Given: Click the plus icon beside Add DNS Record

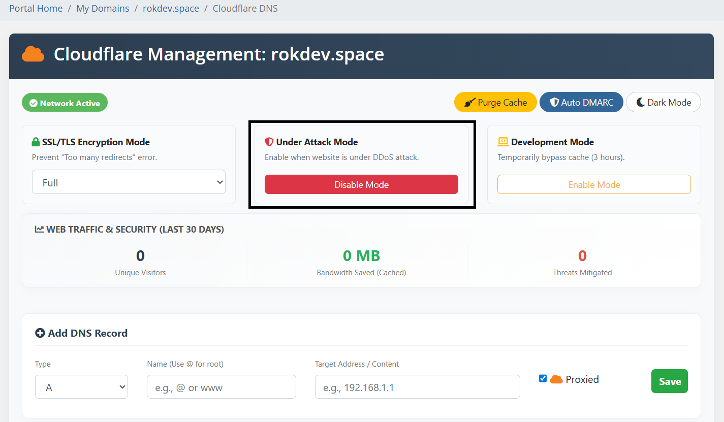Looking at the screenshot, I should click(40, 333).
